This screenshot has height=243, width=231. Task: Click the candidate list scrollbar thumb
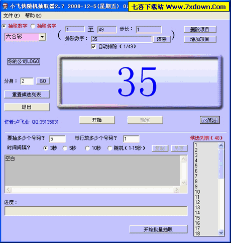(221, 164)
